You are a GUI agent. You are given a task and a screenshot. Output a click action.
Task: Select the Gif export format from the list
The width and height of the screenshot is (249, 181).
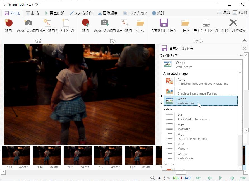coord(195,91)
